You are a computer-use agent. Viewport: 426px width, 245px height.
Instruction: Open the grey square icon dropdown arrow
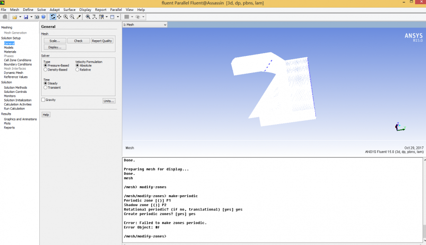[132, 17]
